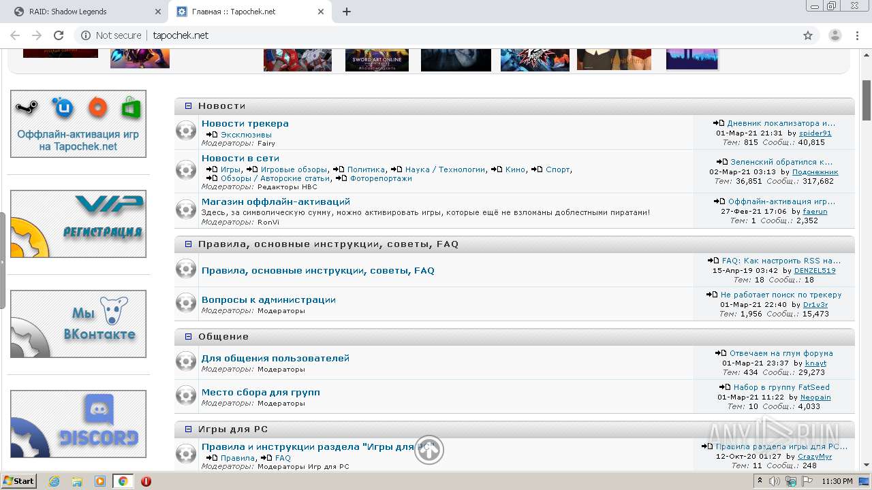
Task: Reload the current page
Action: [x=59, y=35]
